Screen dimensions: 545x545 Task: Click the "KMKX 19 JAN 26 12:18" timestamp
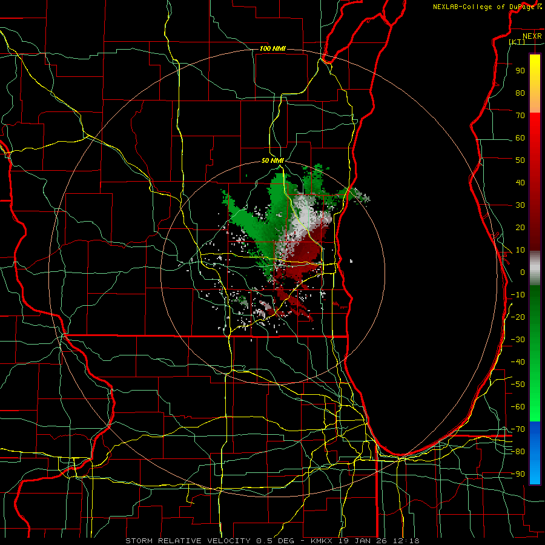pyautogui.click(x=365, y=541)
